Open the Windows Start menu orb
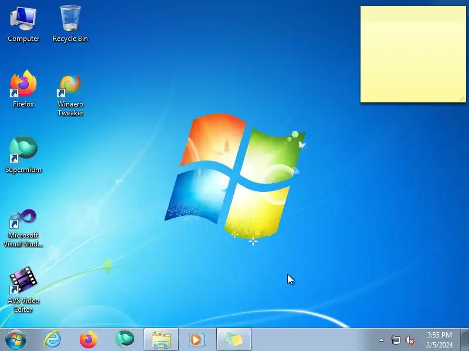The width and height of the screenshot is (469, 351). [15, 340]
